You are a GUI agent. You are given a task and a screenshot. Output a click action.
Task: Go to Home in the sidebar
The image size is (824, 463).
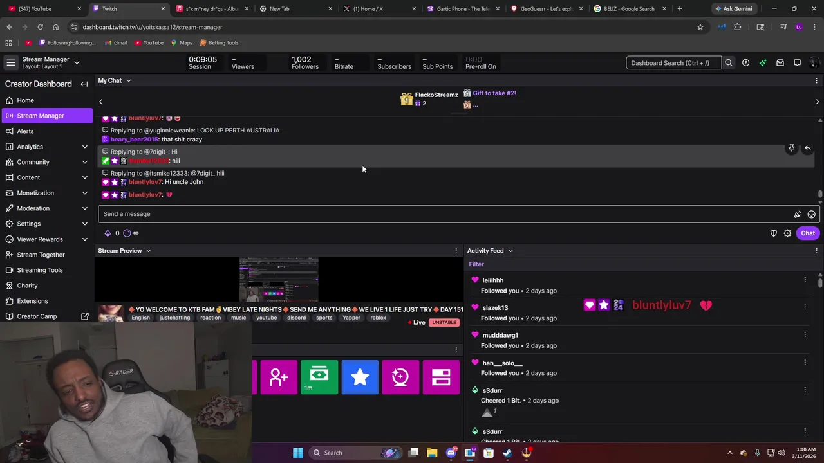[x=47, y=100]
